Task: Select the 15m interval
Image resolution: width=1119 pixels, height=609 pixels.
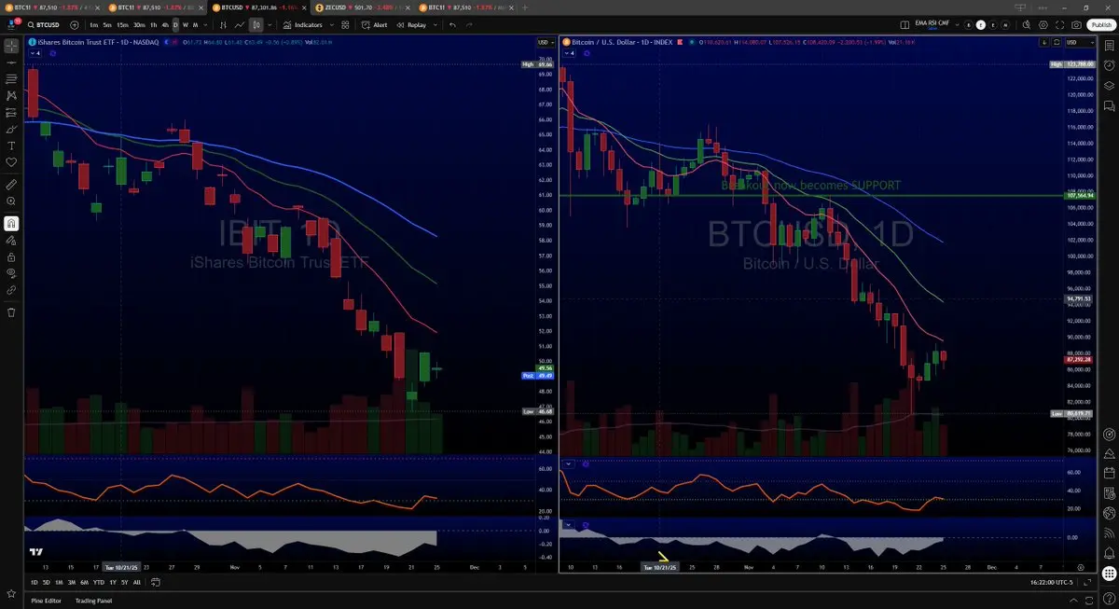Action: (122, 24)
